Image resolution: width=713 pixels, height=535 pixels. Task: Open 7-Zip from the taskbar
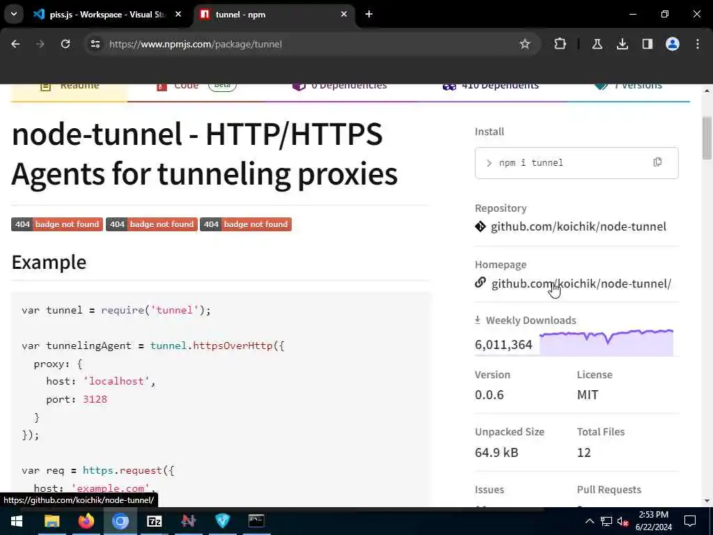pyautogui.click(x=154, y=521)
